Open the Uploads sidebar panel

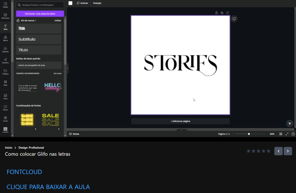coord(5,49)
